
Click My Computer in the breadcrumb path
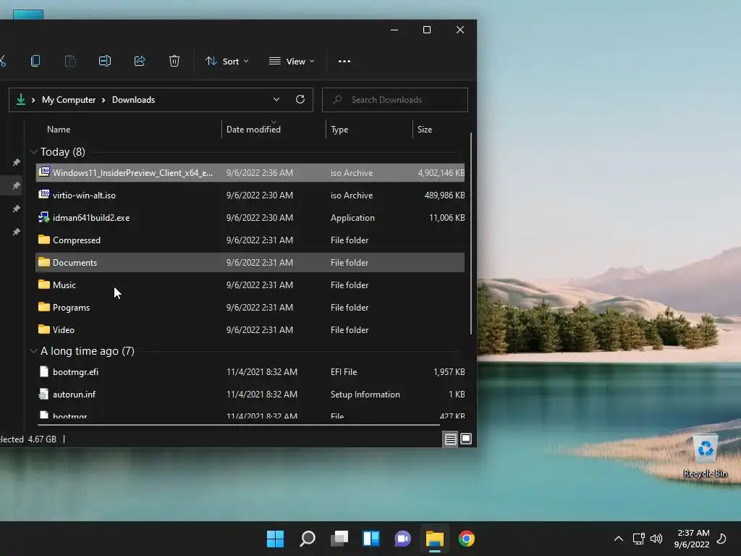point(69,100)
